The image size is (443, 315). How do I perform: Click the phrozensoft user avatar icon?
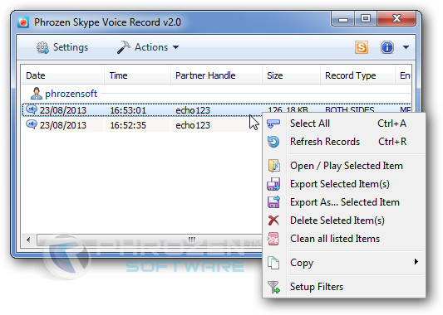click(37, 94)
